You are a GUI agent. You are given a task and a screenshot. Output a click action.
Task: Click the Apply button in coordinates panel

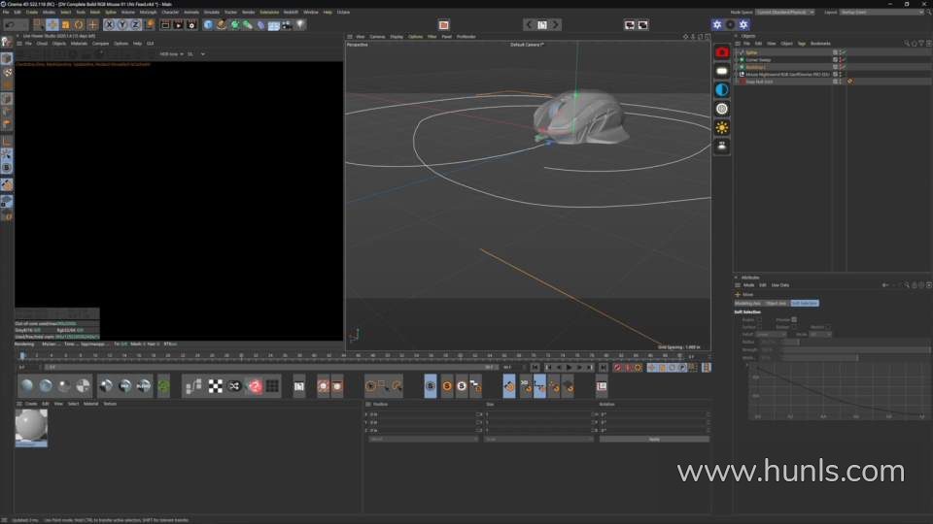653,440
